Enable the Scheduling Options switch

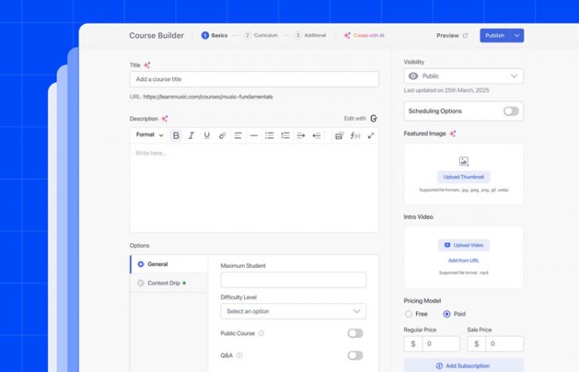click(x=510, y=111)
